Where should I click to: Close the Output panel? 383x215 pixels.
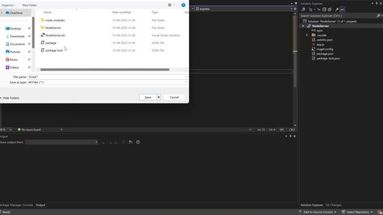[x=294, y=136]
